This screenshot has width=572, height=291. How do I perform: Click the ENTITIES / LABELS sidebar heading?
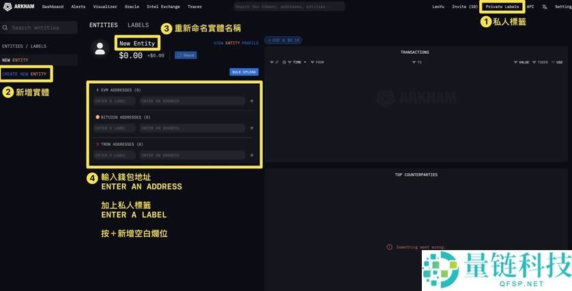[x=24, y=46]
